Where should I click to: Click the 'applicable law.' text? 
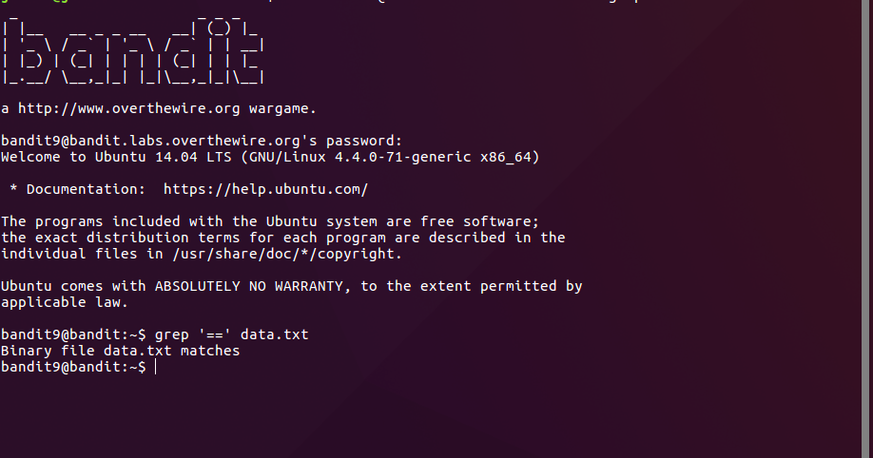tap(64, 302)
